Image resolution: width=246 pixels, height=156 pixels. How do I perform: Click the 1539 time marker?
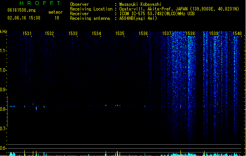tap(214, 34)
